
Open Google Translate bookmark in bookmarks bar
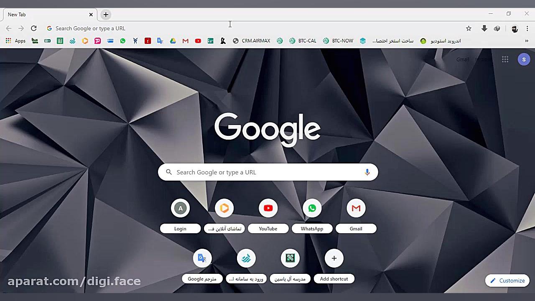coord(160,41)
